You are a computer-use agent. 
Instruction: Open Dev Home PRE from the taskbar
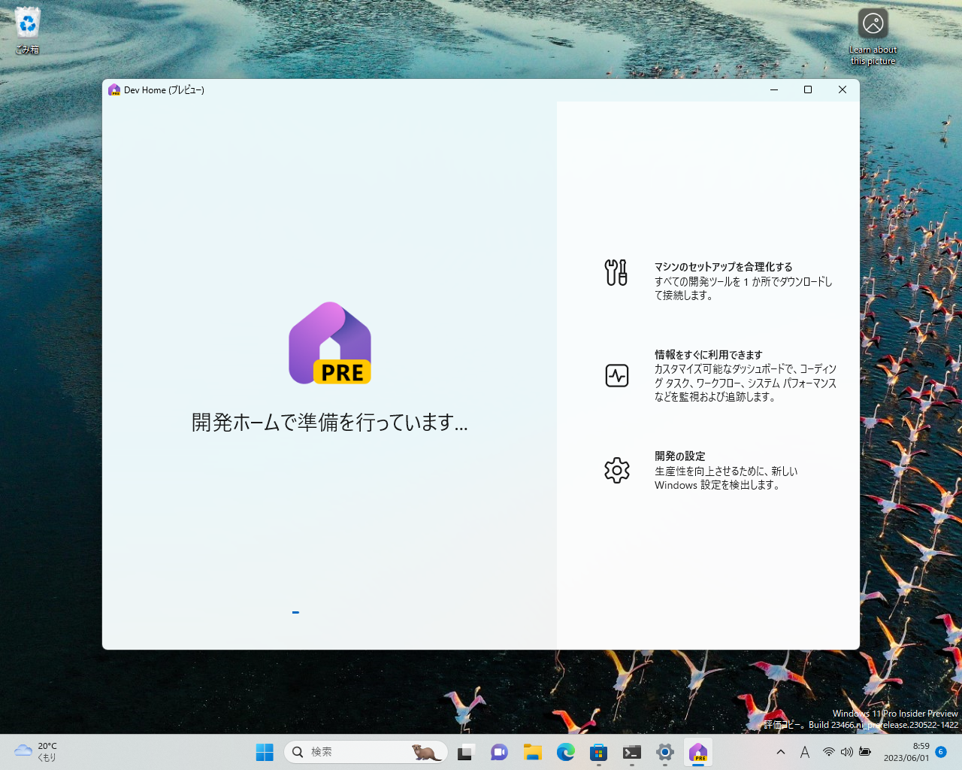point(698,753)
